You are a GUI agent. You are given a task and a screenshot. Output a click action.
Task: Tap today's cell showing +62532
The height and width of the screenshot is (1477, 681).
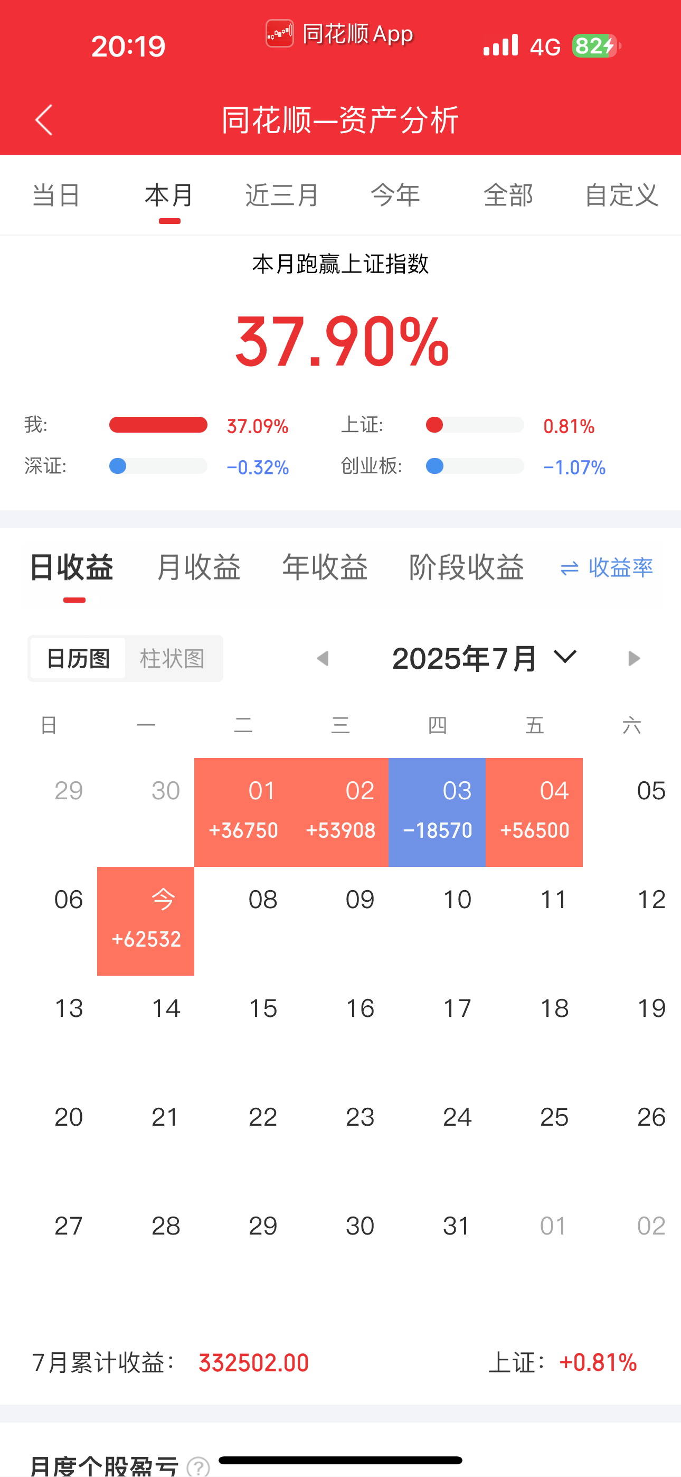click(x=146, y=921)
